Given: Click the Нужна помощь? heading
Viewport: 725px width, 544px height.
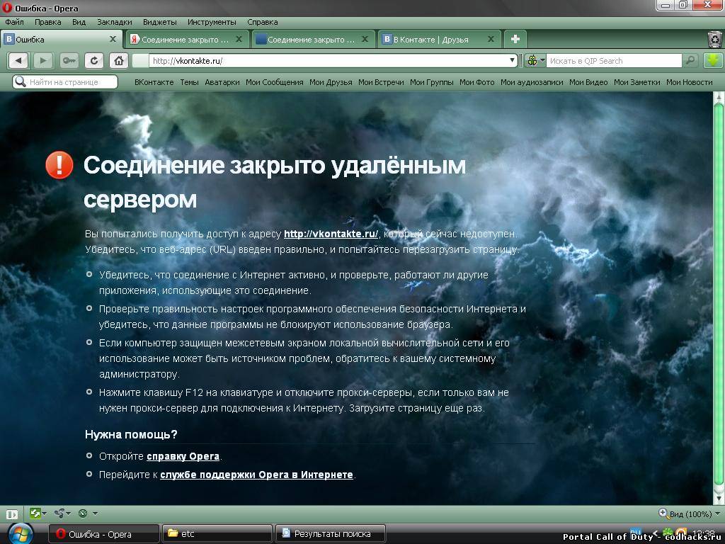Looking at the screenshot, I should point(131,434).
